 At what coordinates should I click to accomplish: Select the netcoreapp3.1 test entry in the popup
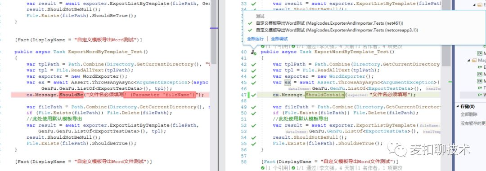coord(337,30)
